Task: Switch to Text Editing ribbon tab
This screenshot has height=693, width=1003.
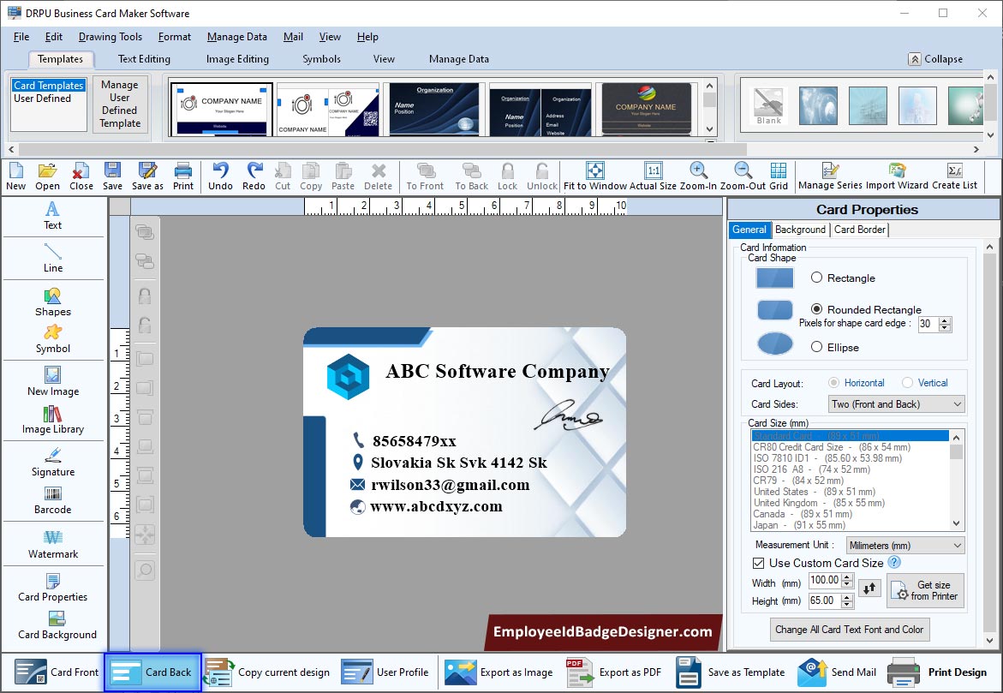Action: click(144, 59)
